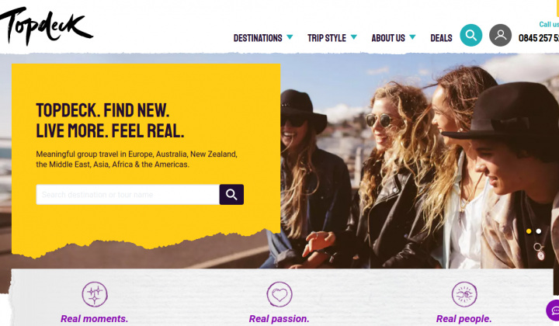Image resolution: width=559 pixels, height=326 pixels.
Task: Open the purple chat bubble icon
Action: tap(554, 310)
